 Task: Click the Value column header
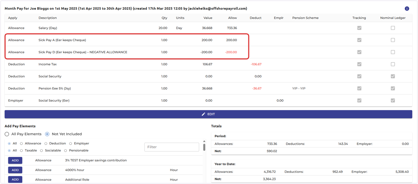click(x=208, y=18)
